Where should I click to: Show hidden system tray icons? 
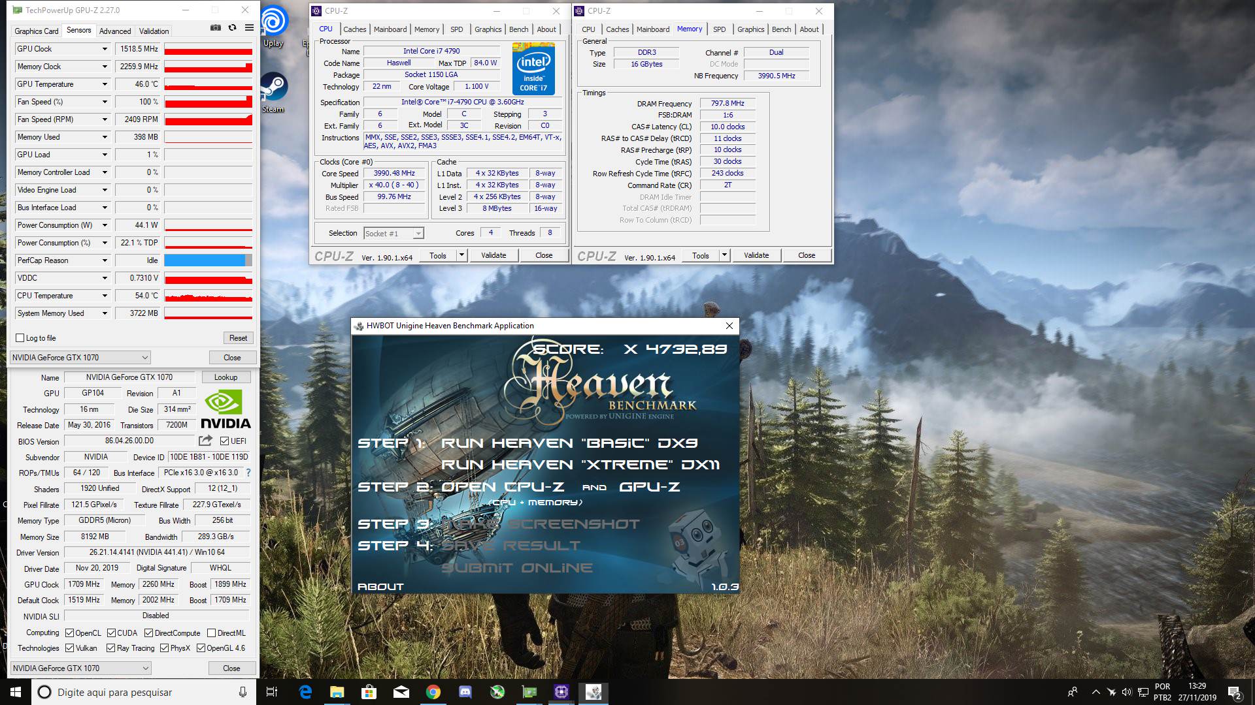1096,692
